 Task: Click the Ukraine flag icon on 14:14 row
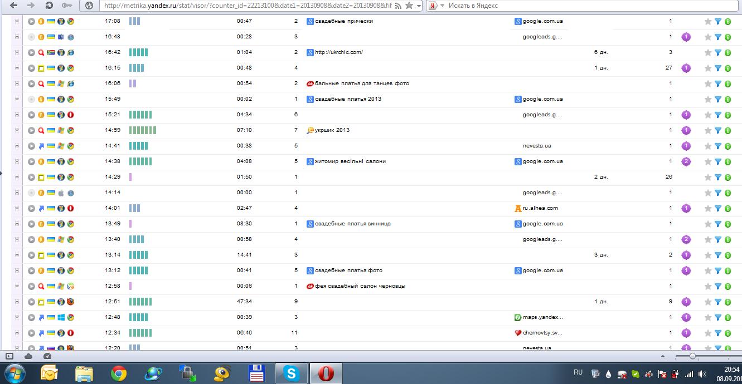51,193
